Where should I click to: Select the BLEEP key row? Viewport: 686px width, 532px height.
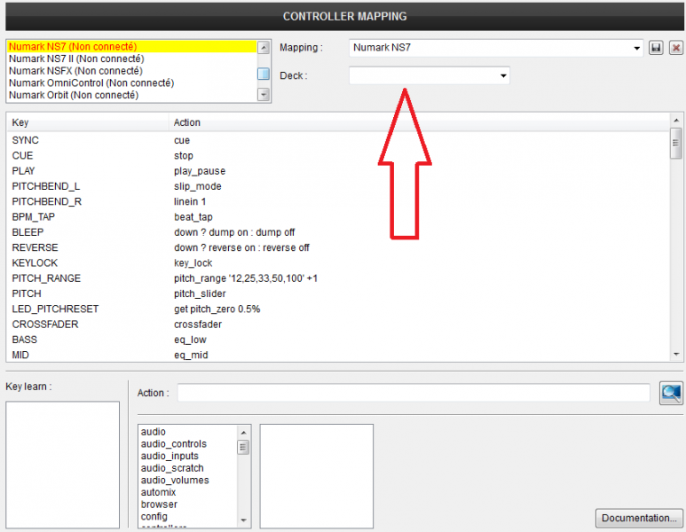click(338, 232)
